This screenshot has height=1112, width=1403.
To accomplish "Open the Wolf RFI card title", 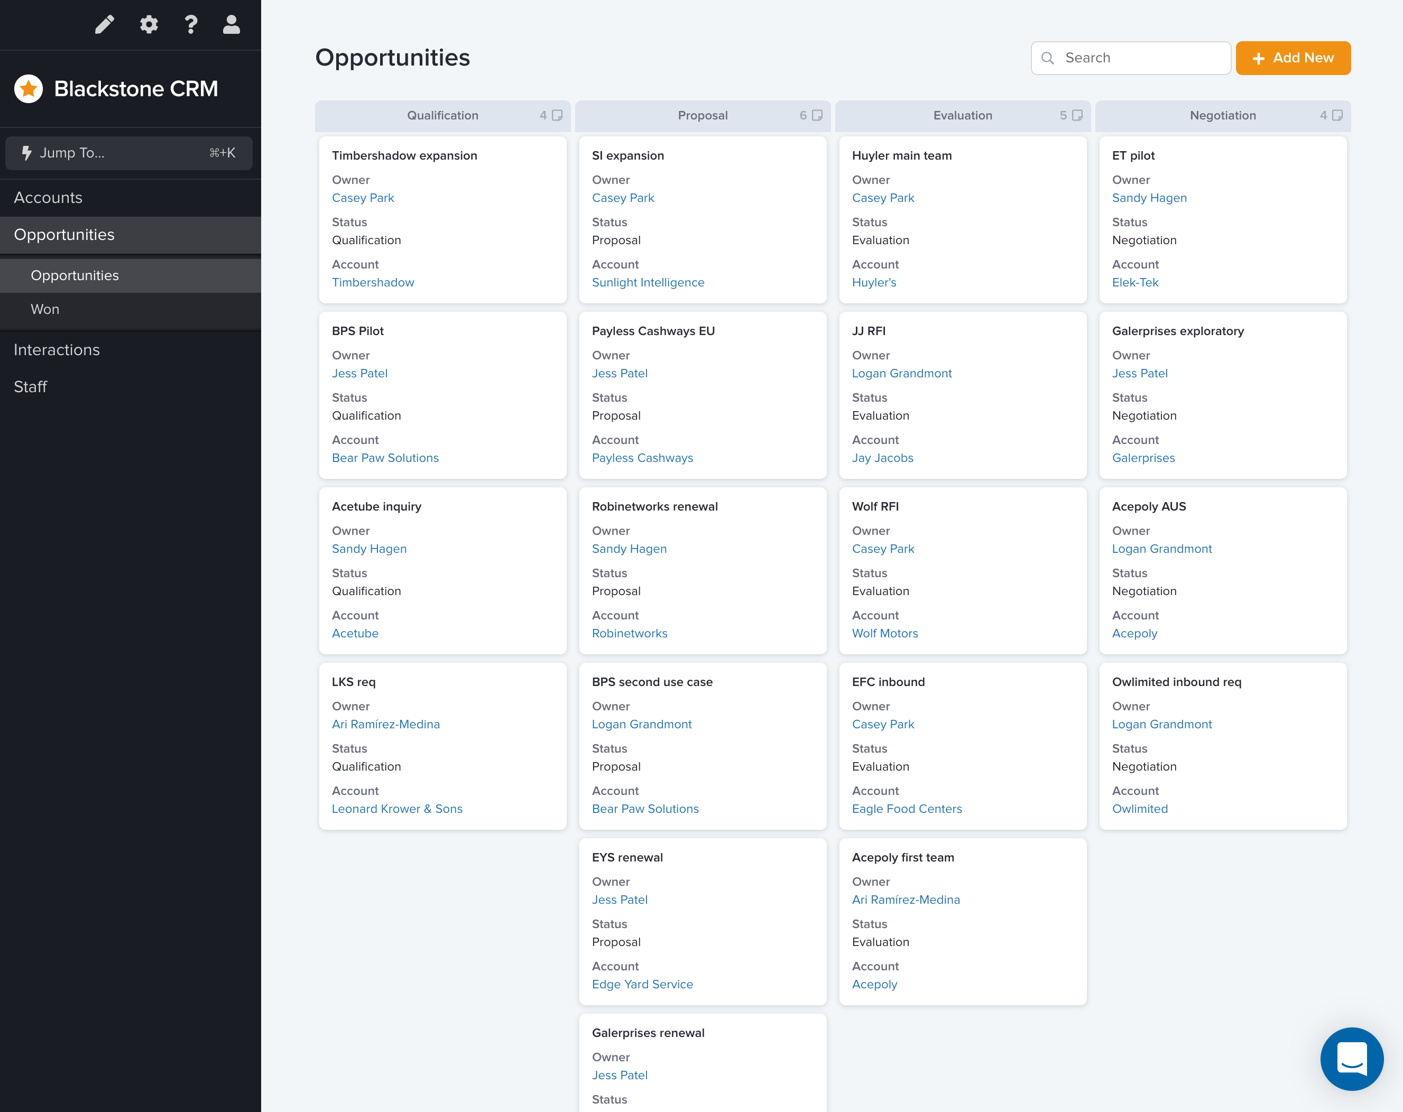I will click(875, 507).
